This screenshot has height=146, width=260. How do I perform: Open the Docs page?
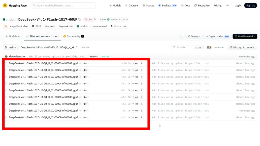point(185,6)
